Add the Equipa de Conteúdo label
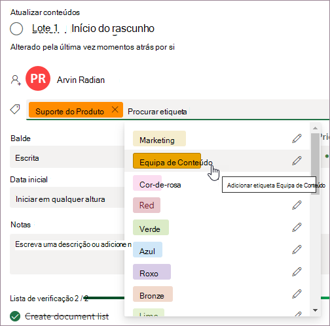The height and width of the screenshot is (326, 330). (x=167, y=161)
